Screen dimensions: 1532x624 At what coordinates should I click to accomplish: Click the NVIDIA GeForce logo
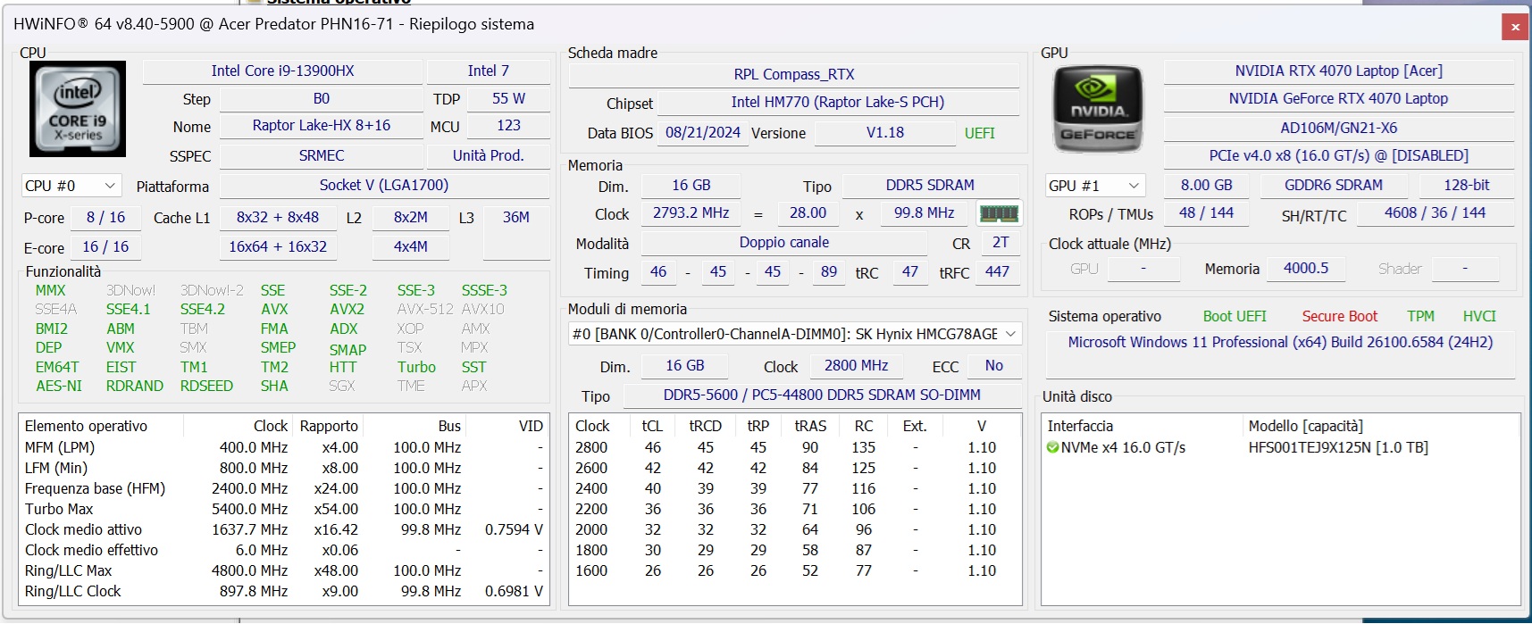point(1098,108)
